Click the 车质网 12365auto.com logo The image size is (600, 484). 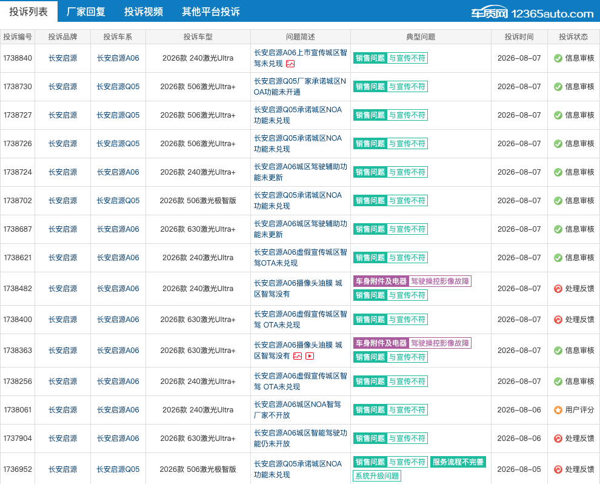click(x=532, y=13)
